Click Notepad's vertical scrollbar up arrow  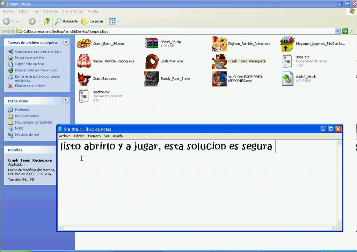(x=339, y=143)
